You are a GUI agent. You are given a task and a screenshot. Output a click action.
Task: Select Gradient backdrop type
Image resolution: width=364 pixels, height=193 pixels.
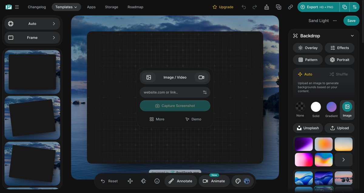click(x=332, y=110)
